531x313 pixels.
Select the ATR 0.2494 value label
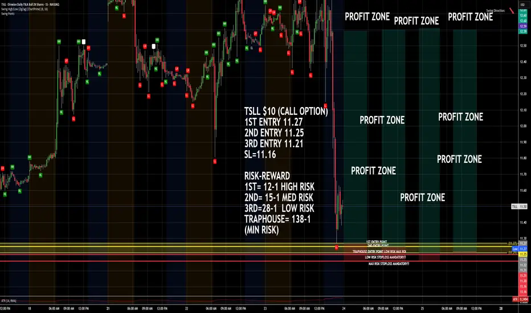click(x=520, y=299)
